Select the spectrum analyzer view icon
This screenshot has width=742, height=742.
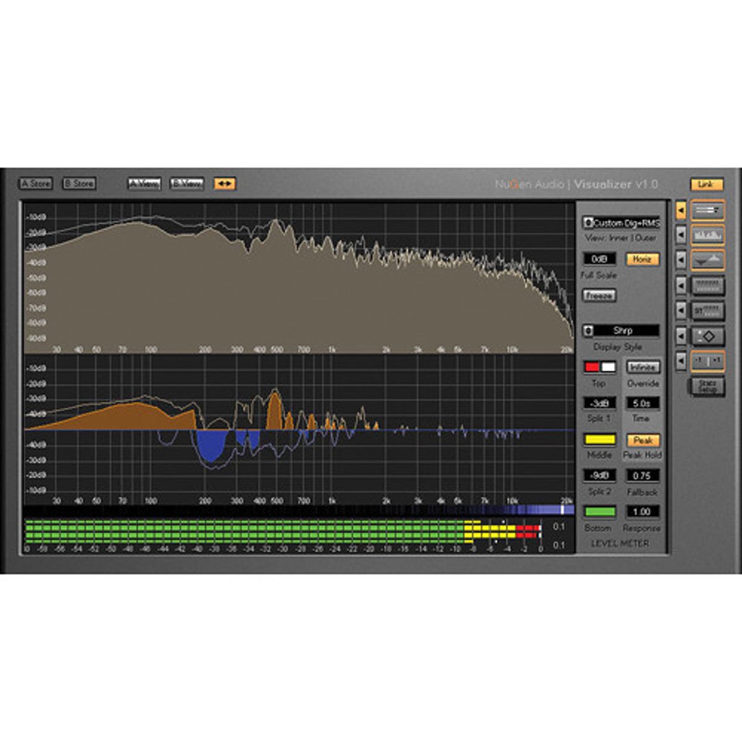(707, 236)
